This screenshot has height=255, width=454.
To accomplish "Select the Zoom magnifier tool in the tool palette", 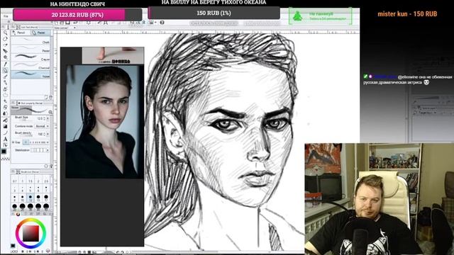I will click(x=5, y=33).
